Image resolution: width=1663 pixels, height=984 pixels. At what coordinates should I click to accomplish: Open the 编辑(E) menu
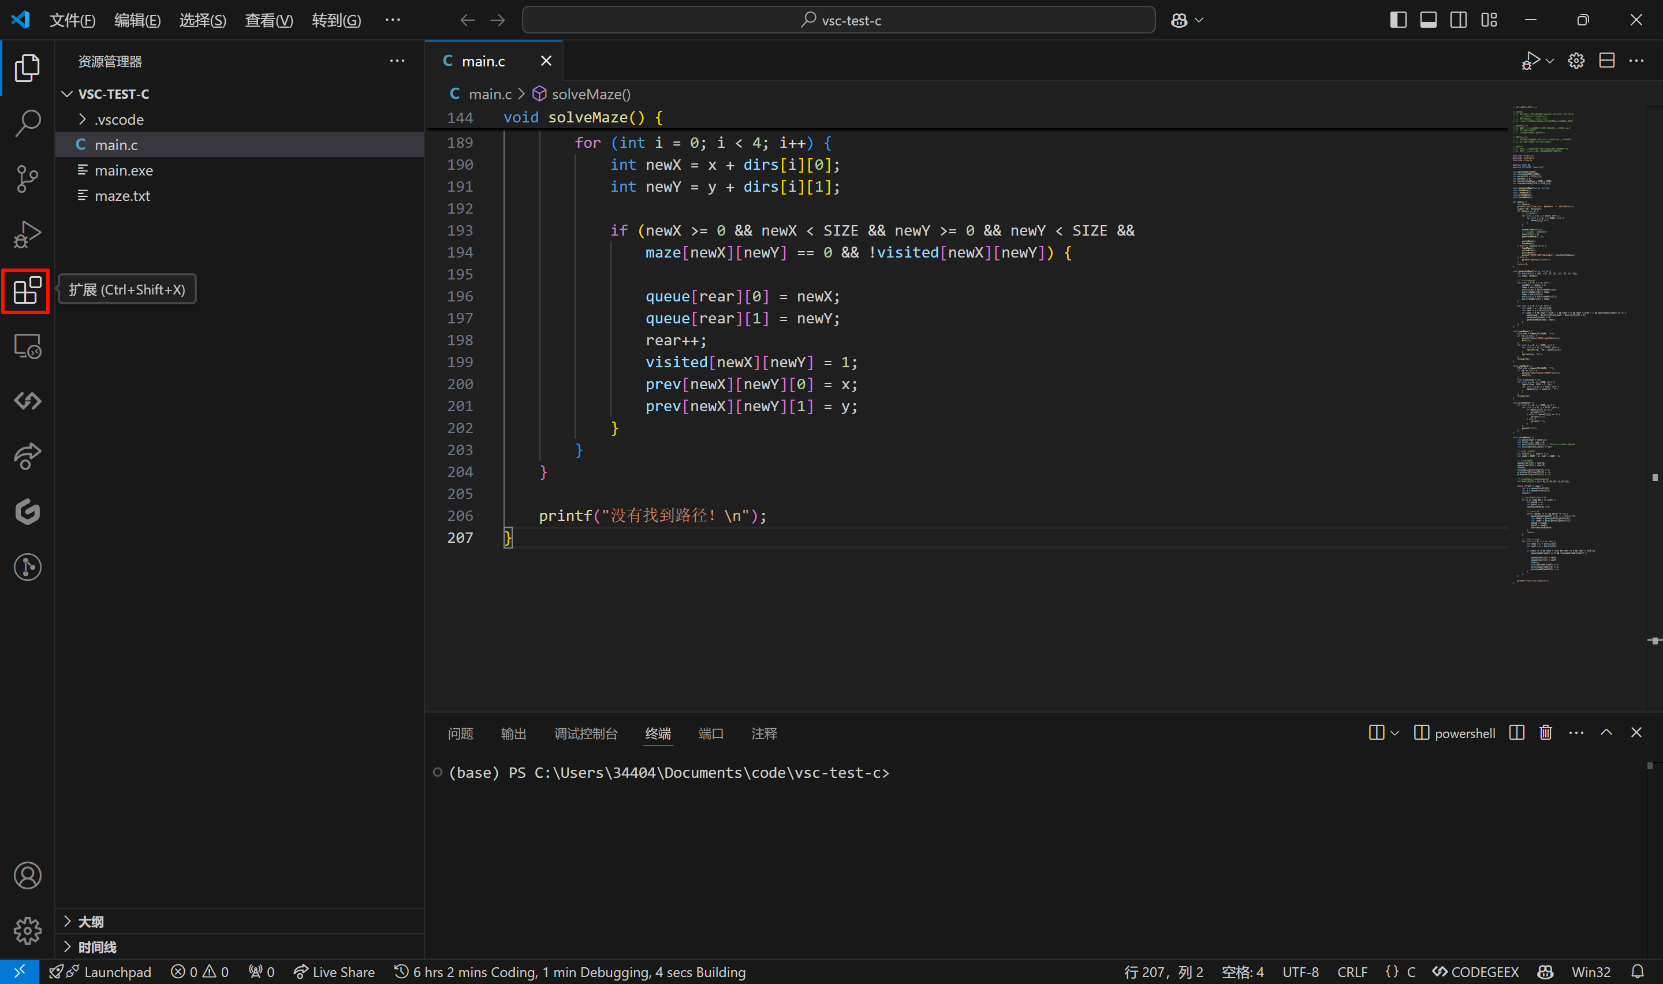pyautogui.click(x=137, y=21)
